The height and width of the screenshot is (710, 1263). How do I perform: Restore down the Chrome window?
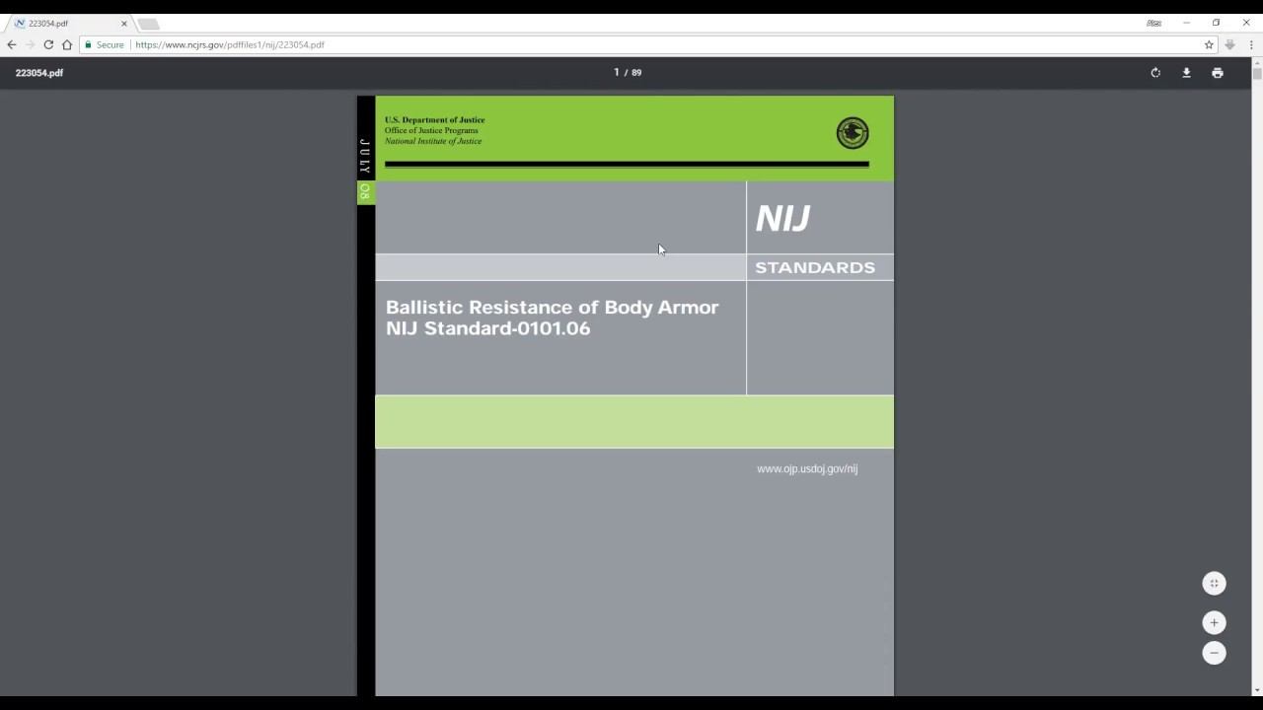pos(1216,23)
